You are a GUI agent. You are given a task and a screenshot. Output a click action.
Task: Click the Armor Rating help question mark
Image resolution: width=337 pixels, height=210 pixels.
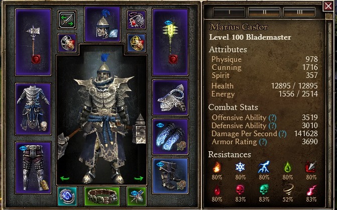(x=263, y=142)
